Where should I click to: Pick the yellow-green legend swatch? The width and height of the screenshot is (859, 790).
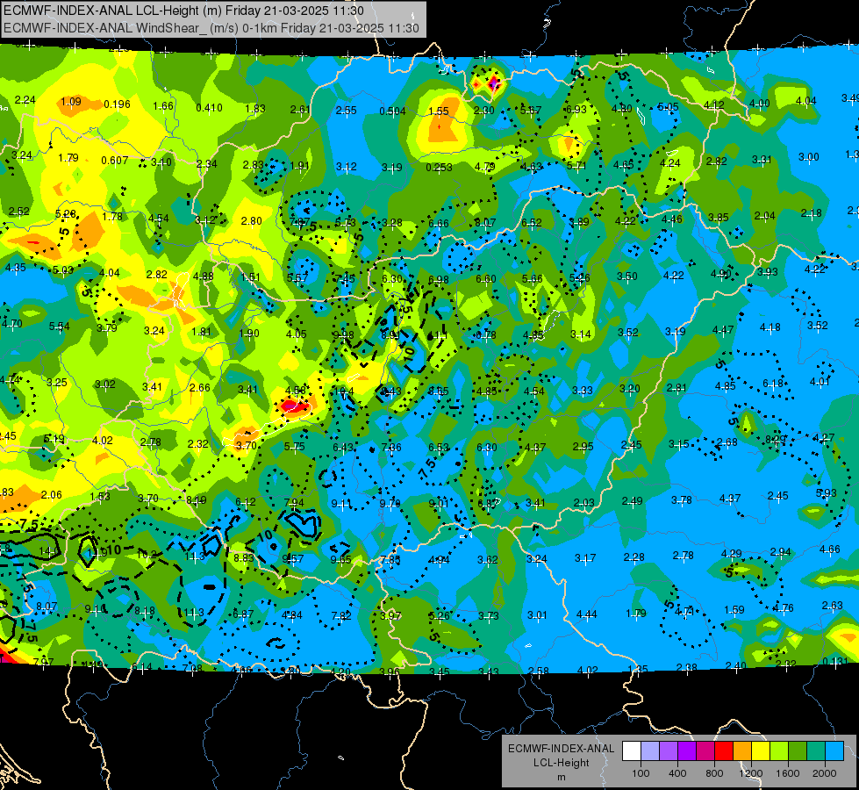[x=779, y=751]
